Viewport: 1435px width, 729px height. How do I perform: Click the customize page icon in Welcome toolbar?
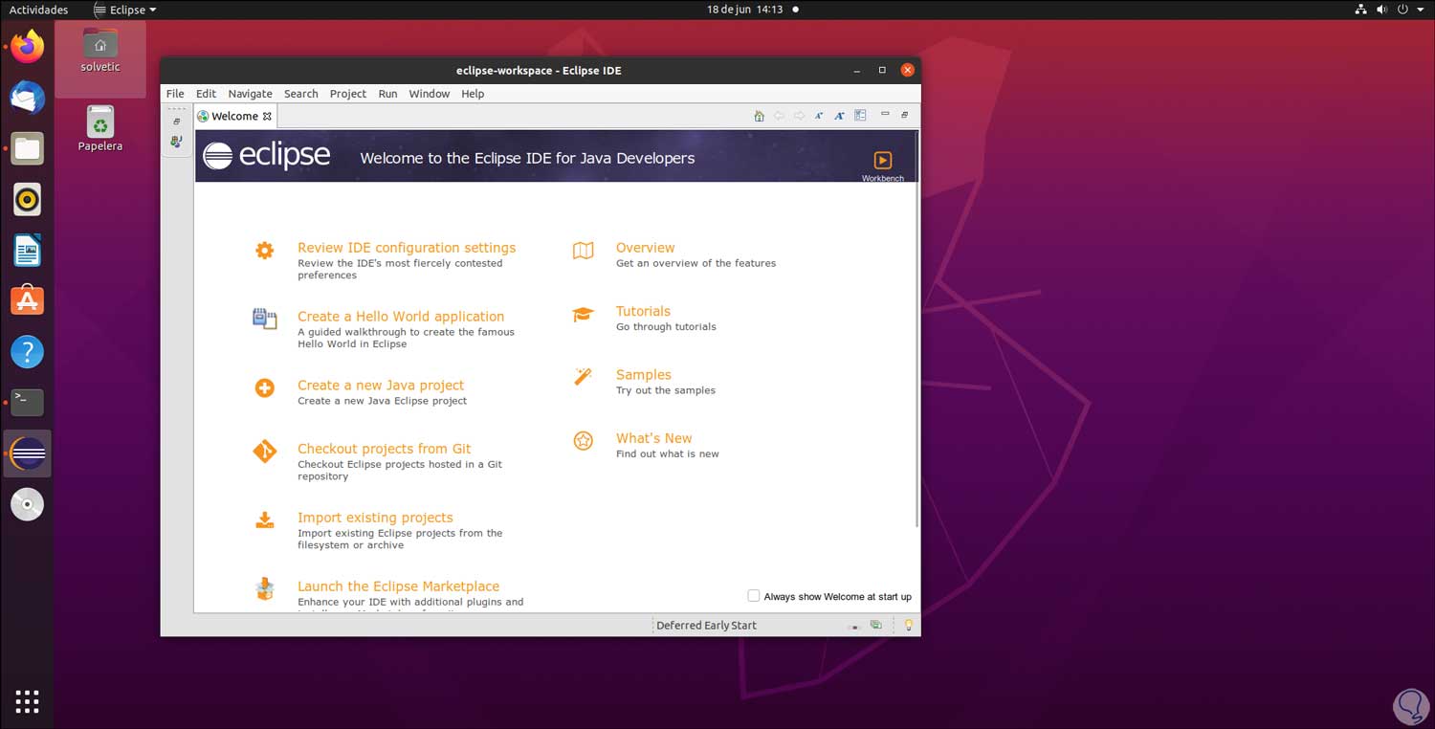[x=860, y=116]
